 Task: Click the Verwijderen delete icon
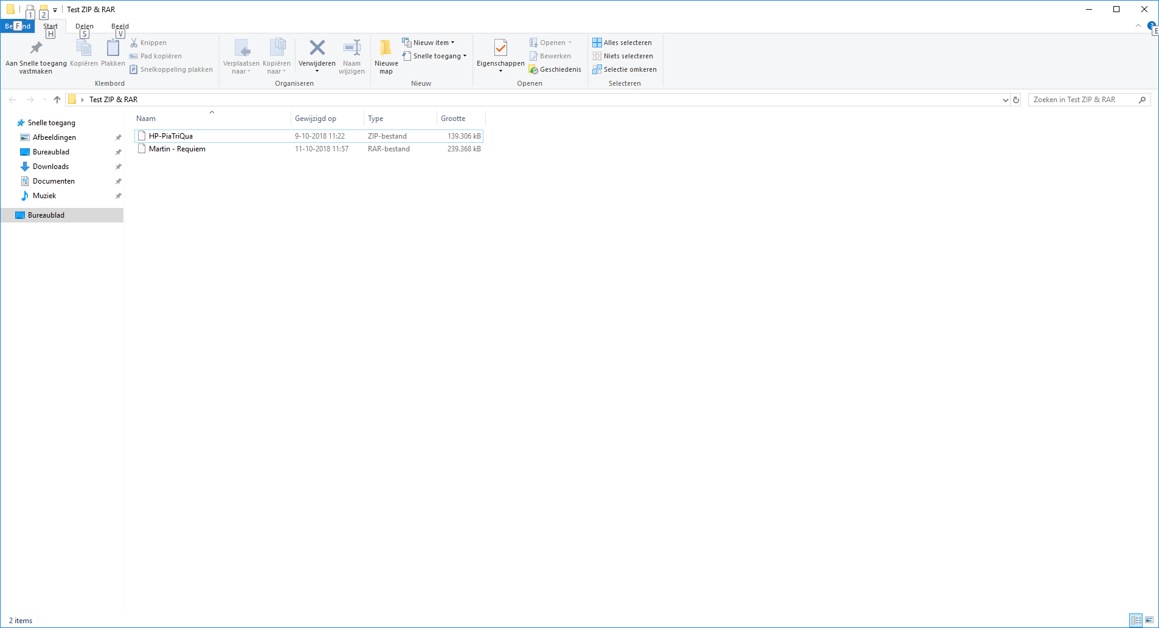click(317, 47)
